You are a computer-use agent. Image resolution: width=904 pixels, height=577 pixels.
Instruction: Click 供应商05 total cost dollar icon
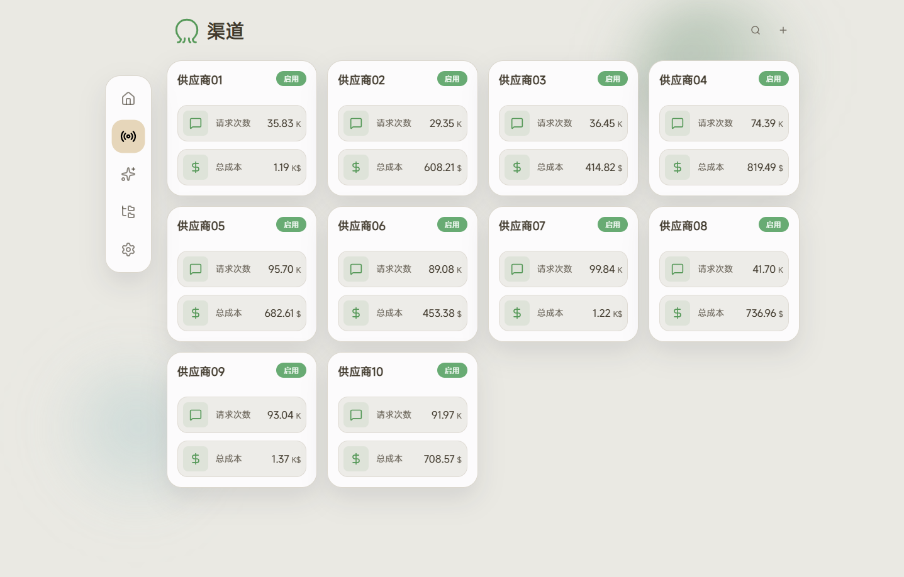pyautogui.click(x=196, y=313)
